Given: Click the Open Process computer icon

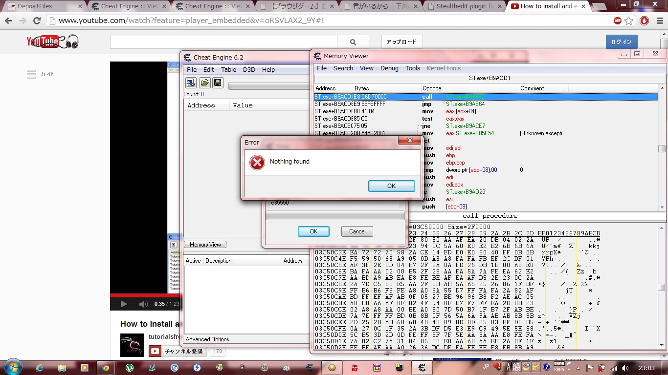Looking at the screenshot, I should click(x=191, y=83).
